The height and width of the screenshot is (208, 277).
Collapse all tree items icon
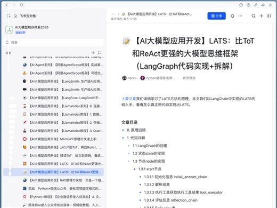(100, 53)
